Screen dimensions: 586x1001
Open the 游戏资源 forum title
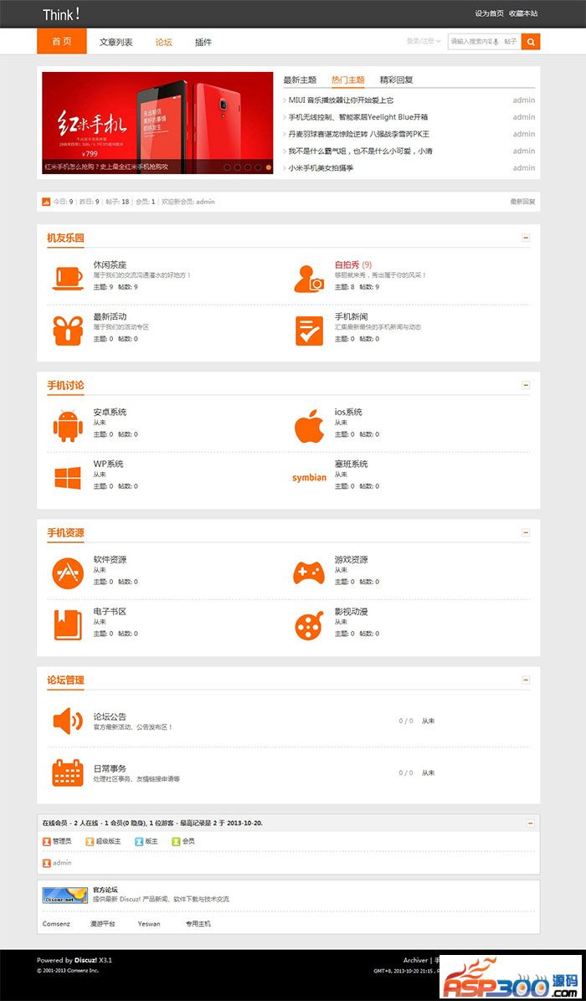[x=351, y=560]
